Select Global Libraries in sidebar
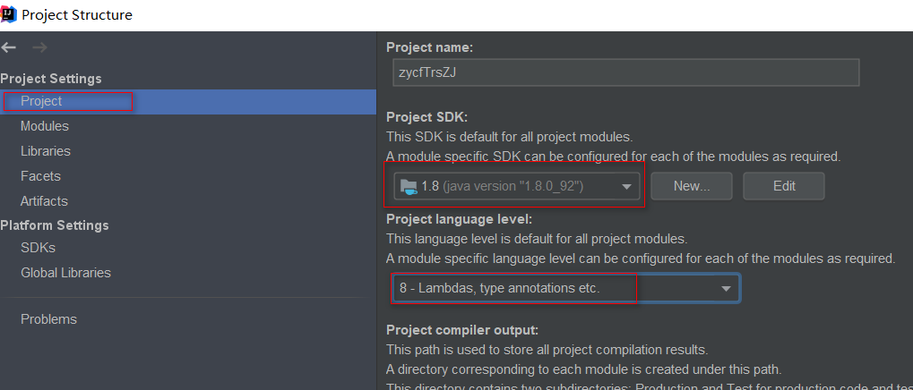The width and height of the screenshot is (913, 390). click(65, 273)
